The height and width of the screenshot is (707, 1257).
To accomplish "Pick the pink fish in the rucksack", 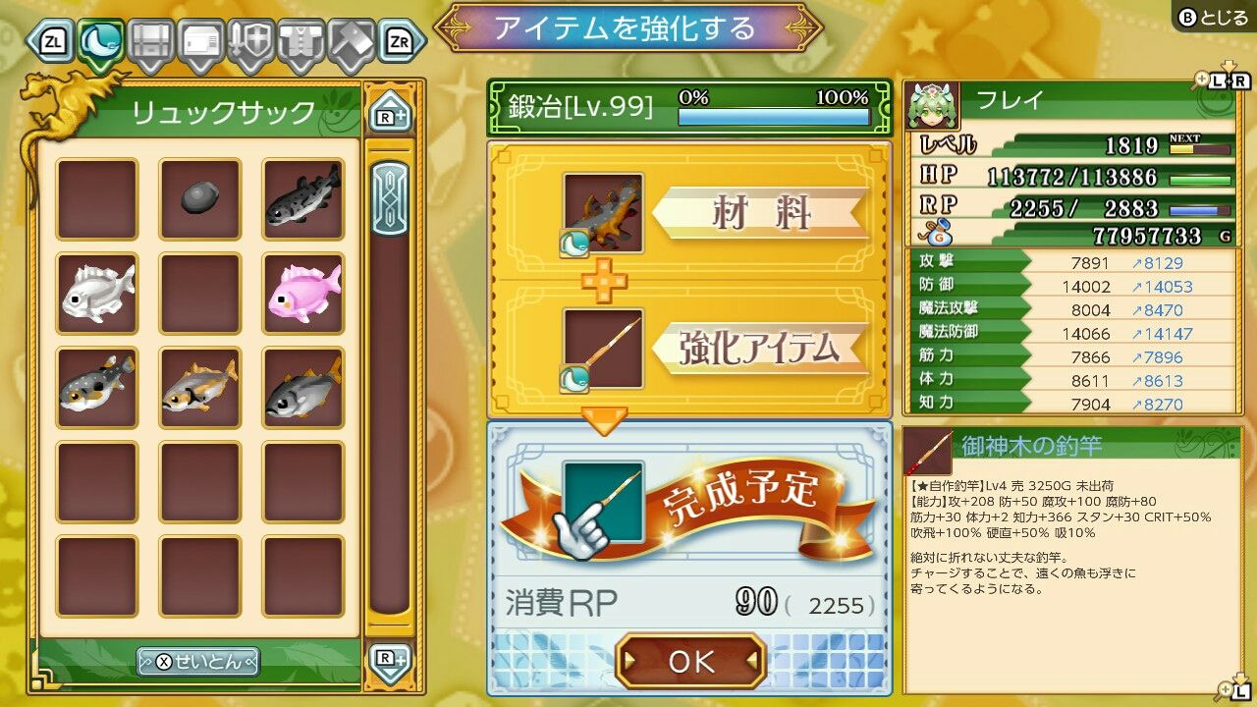I will point(303,294).
